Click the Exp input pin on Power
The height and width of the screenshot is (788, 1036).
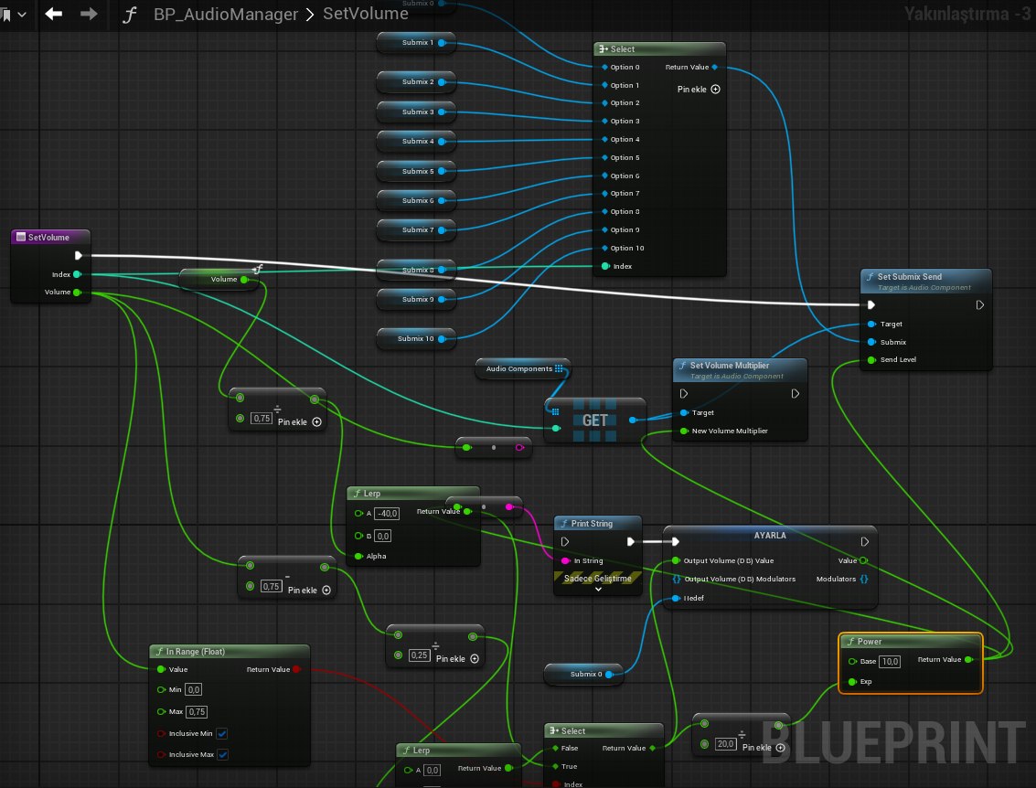(852, 682)
